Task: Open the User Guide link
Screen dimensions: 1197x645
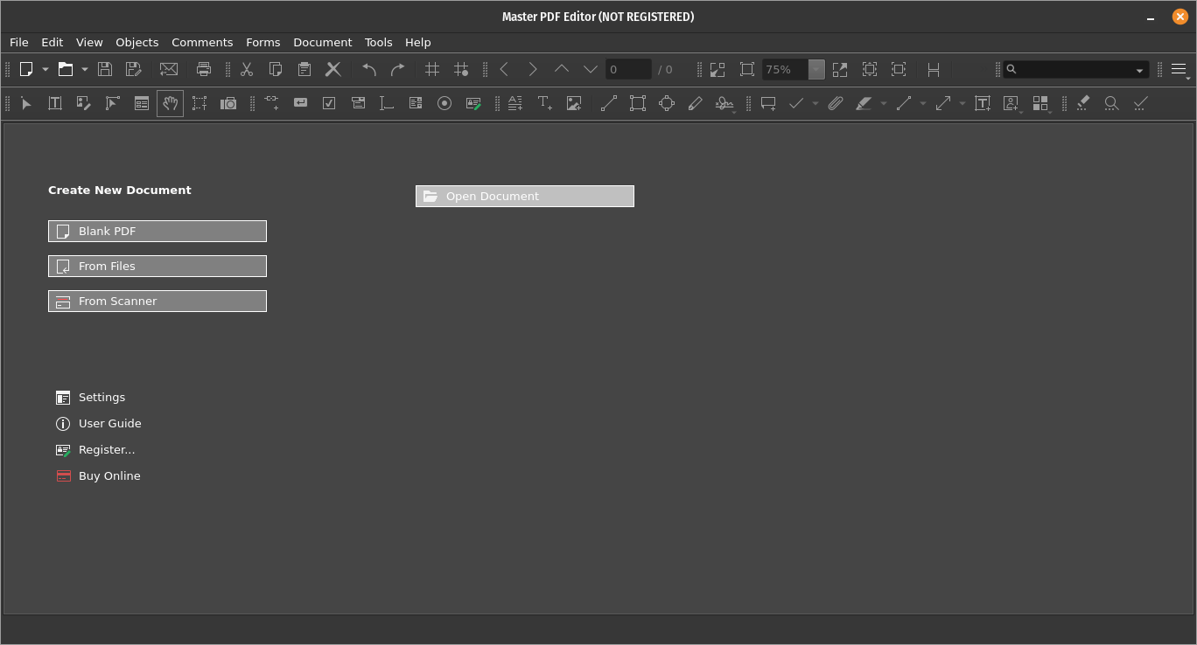Action: pos(99,424)
